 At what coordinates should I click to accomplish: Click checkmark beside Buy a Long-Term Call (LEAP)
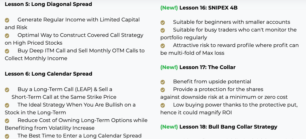(7, 90)
